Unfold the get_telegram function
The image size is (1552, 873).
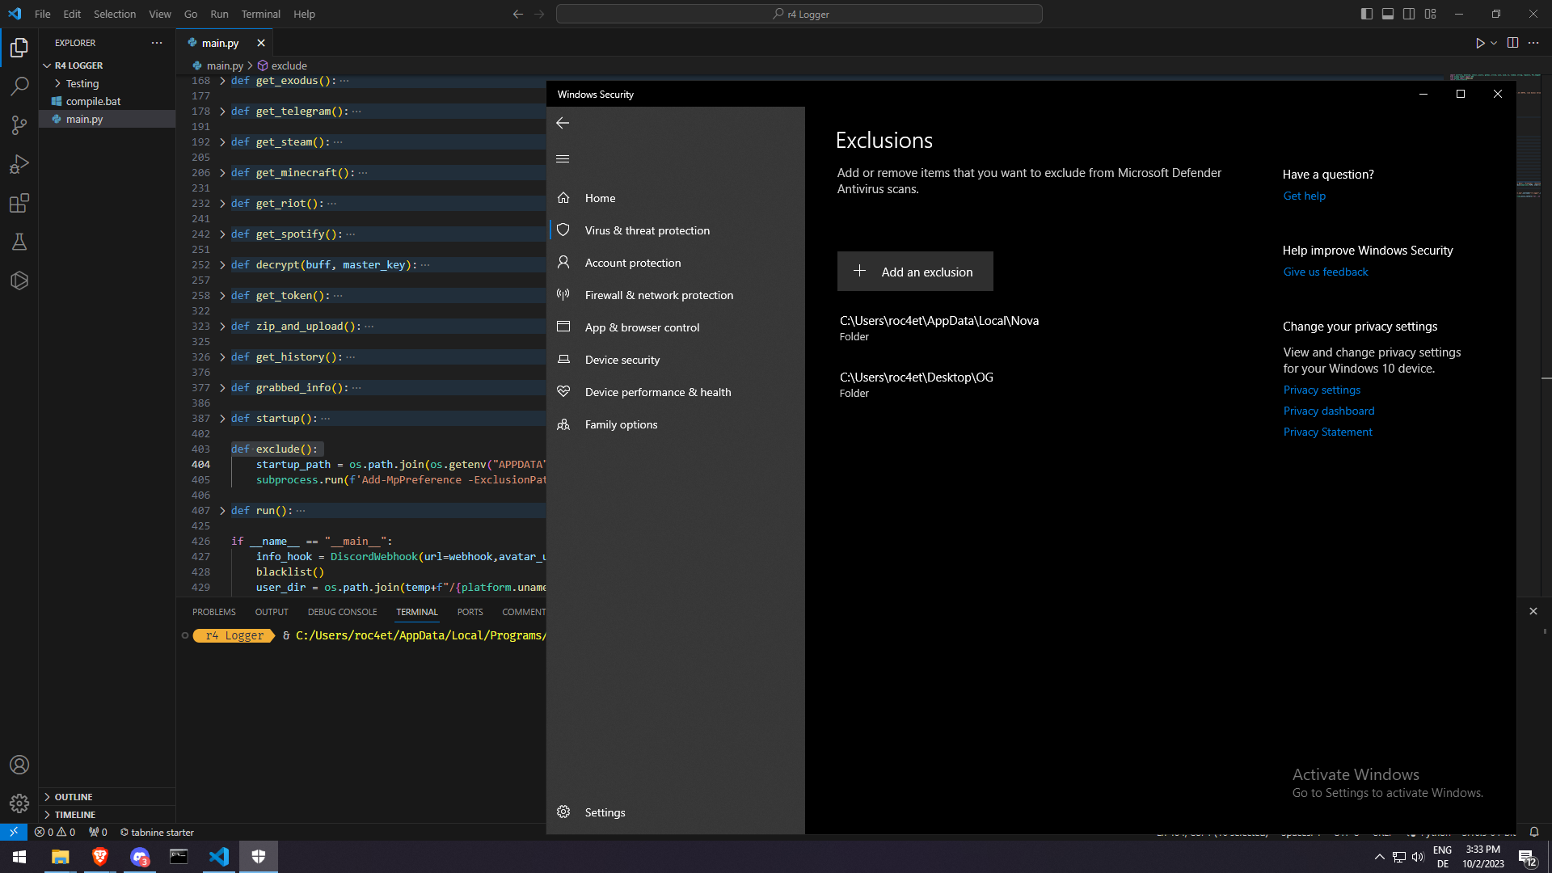click(x=222, y=112)
